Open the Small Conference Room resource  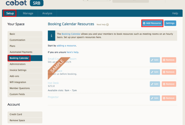[62, 59]
